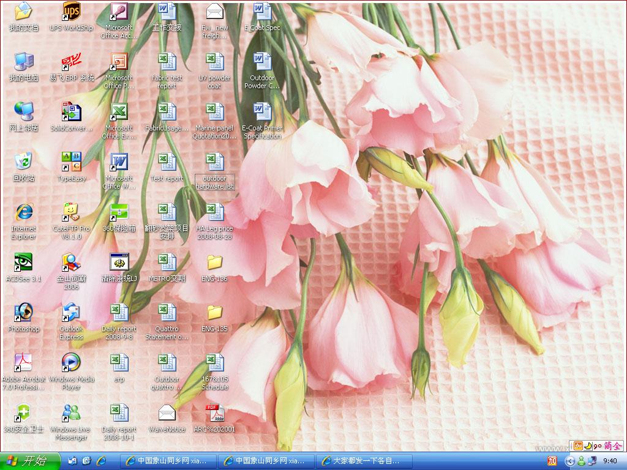Select Daily report 2008-10-1 spreadsheet
This screenshot has width=627, height=470.
(x=119, y=422)
